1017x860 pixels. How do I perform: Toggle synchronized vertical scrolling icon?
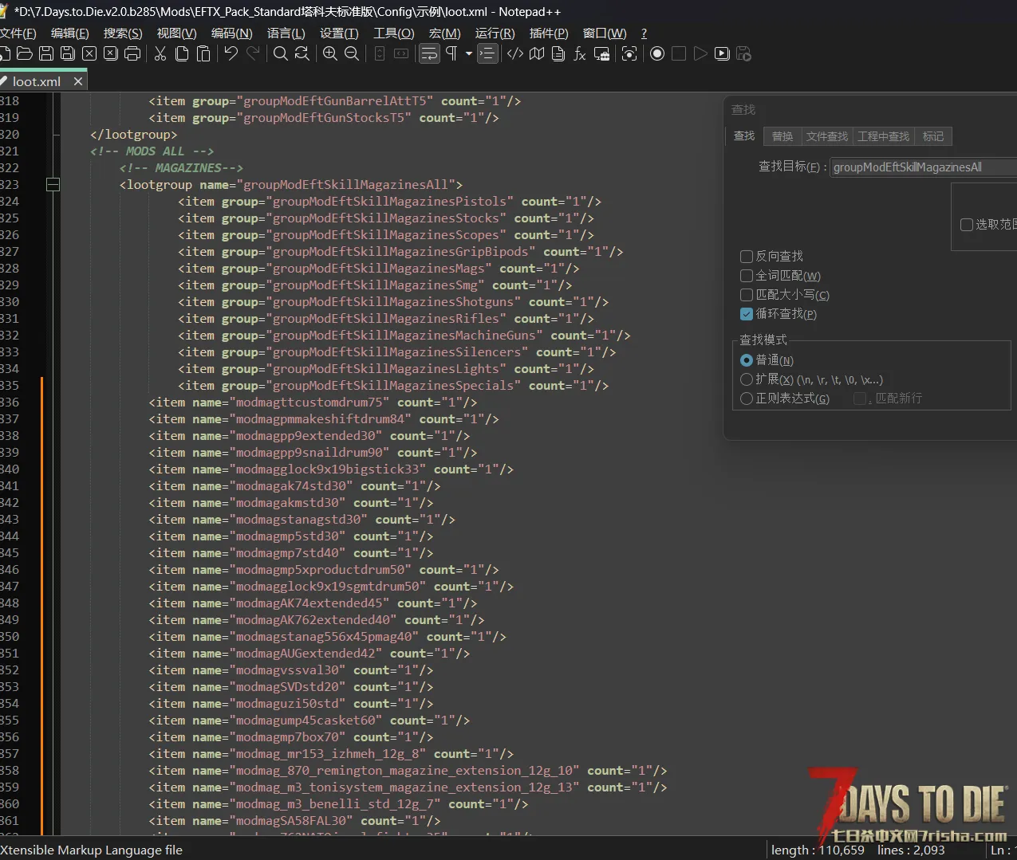coord(380,53)
